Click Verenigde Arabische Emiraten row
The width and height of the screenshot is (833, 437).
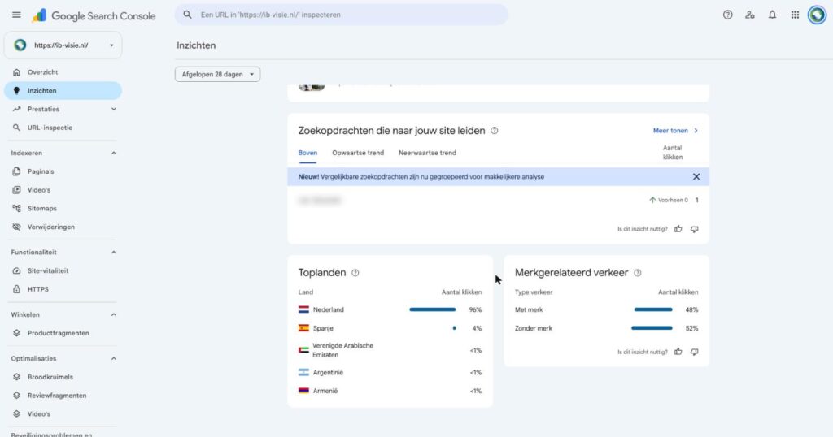[x=390, y=350]
